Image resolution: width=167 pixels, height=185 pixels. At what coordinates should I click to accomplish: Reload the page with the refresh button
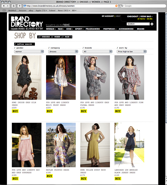tap(14, 6)
